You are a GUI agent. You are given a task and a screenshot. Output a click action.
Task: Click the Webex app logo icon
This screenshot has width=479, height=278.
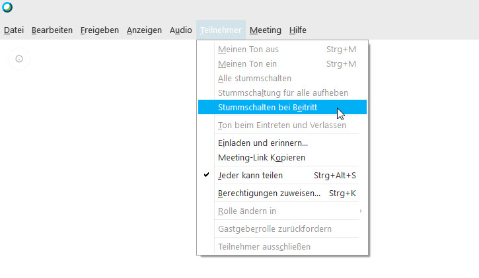click(x=7, y=9)
